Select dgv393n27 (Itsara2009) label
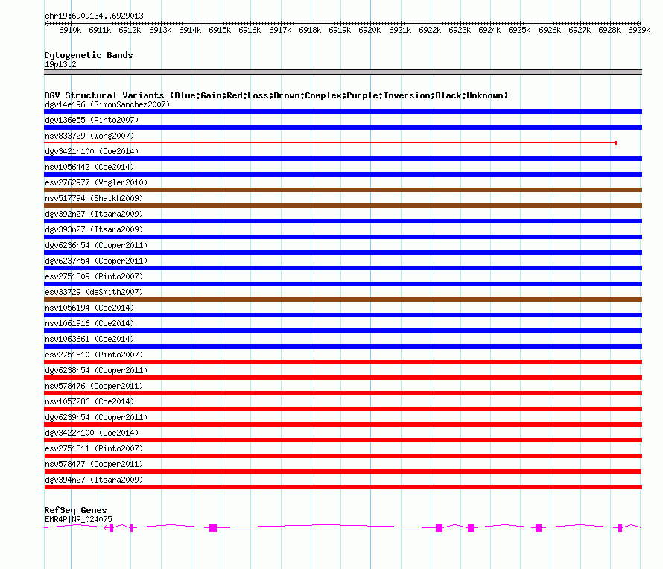Viewport: 663px width, 569px height. tap(94, 229)
